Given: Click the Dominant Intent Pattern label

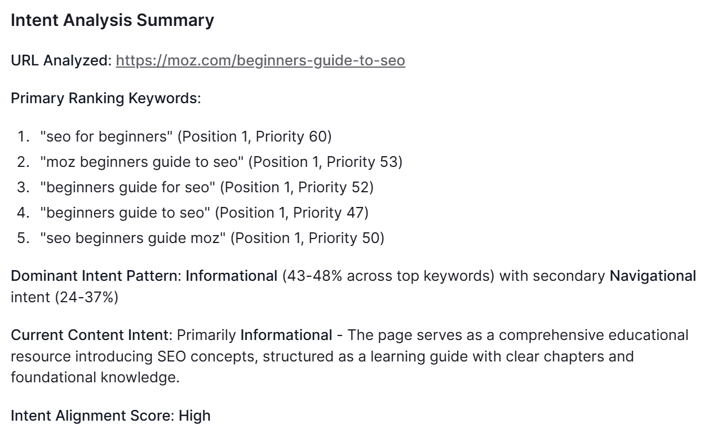Looking at the screenshot, I should point(95,276).
